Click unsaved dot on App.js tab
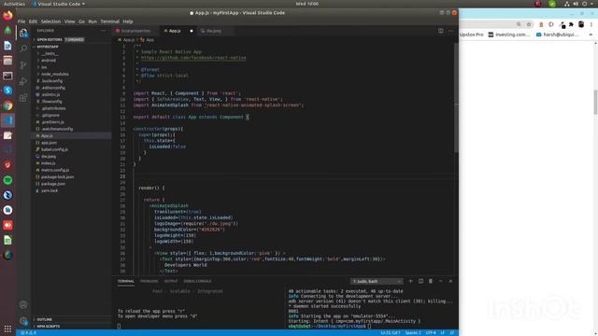The image size is (598, 336). [x=192, y=31]
